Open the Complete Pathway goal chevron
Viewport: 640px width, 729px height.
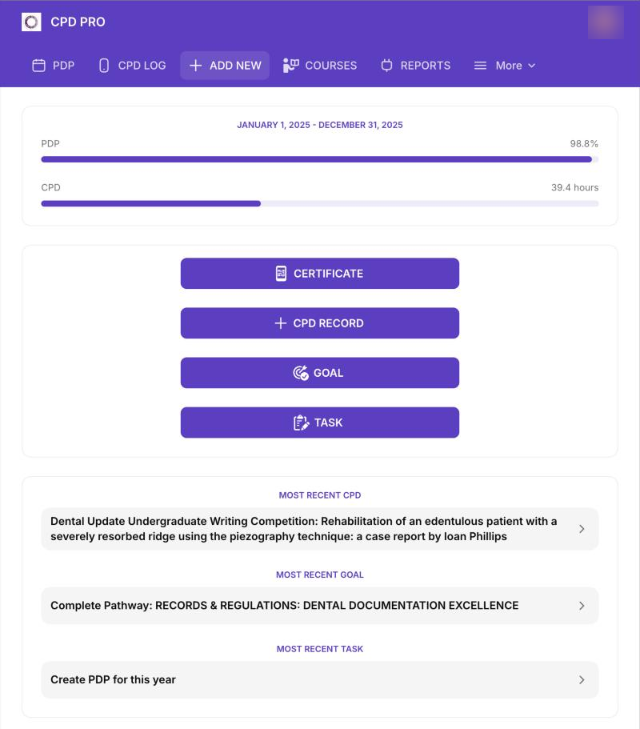[582, 606]
